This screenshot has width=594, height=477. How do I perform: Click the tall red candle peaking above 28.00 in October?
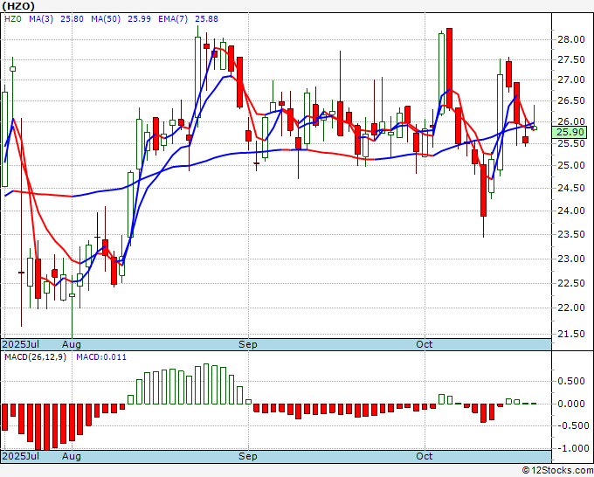(x=449, y=68)
